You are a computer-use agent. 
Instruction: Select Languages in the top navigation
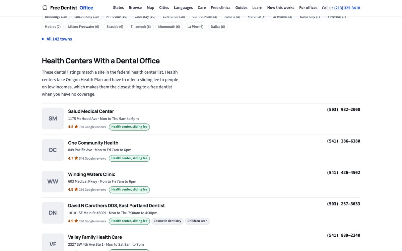(x=183, y=8)
